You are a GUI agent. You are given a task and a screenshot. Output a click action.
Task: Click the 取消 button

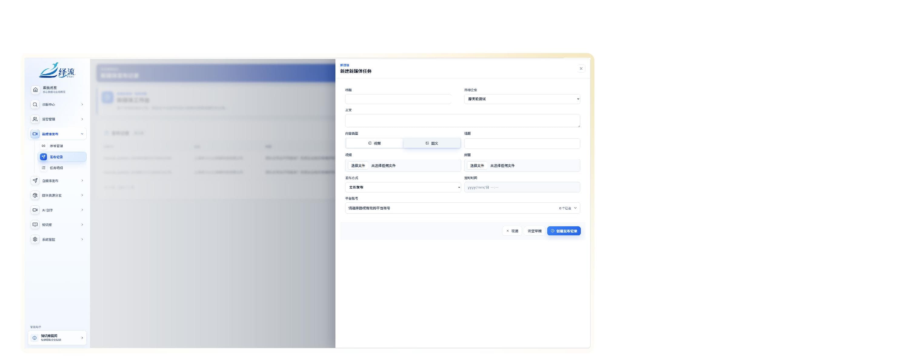(512, 231)
